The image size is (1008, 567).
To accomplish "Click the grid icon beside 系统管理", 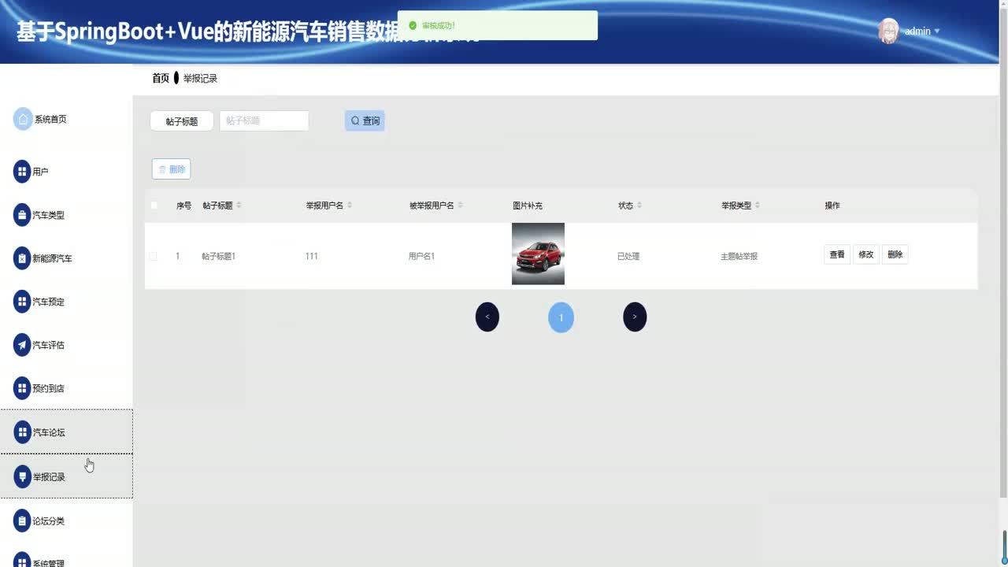I will [22, 561].
